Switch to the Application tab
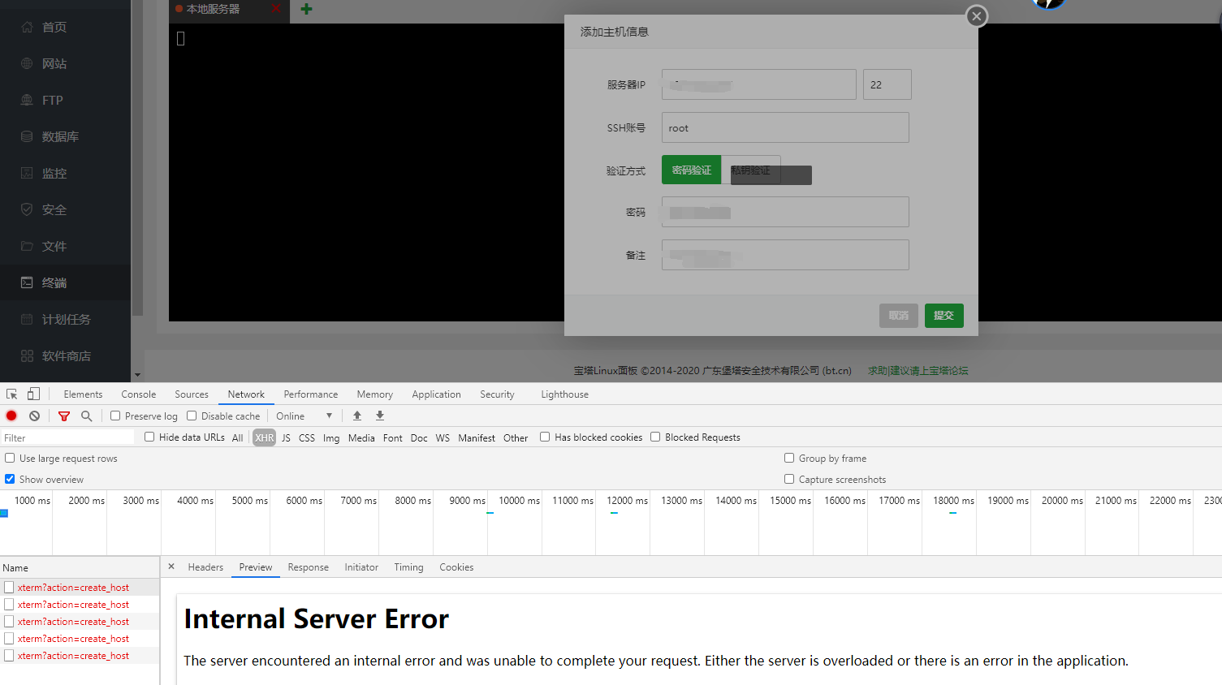This screenshot has width=1222, height=685. (x=436, y=394)
